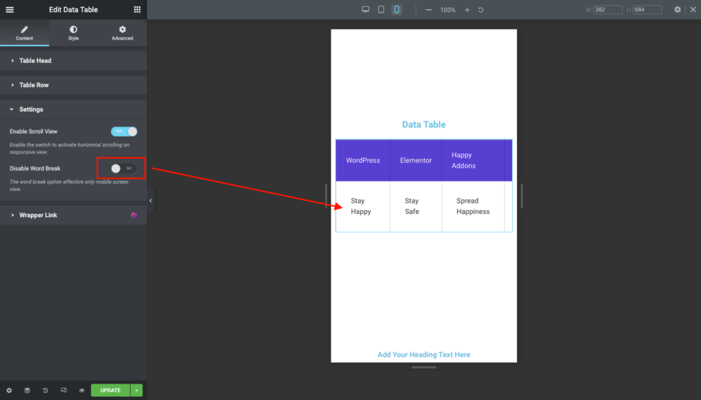Click the green UPDATE button
701x400 pixels.
coord(110,390)
